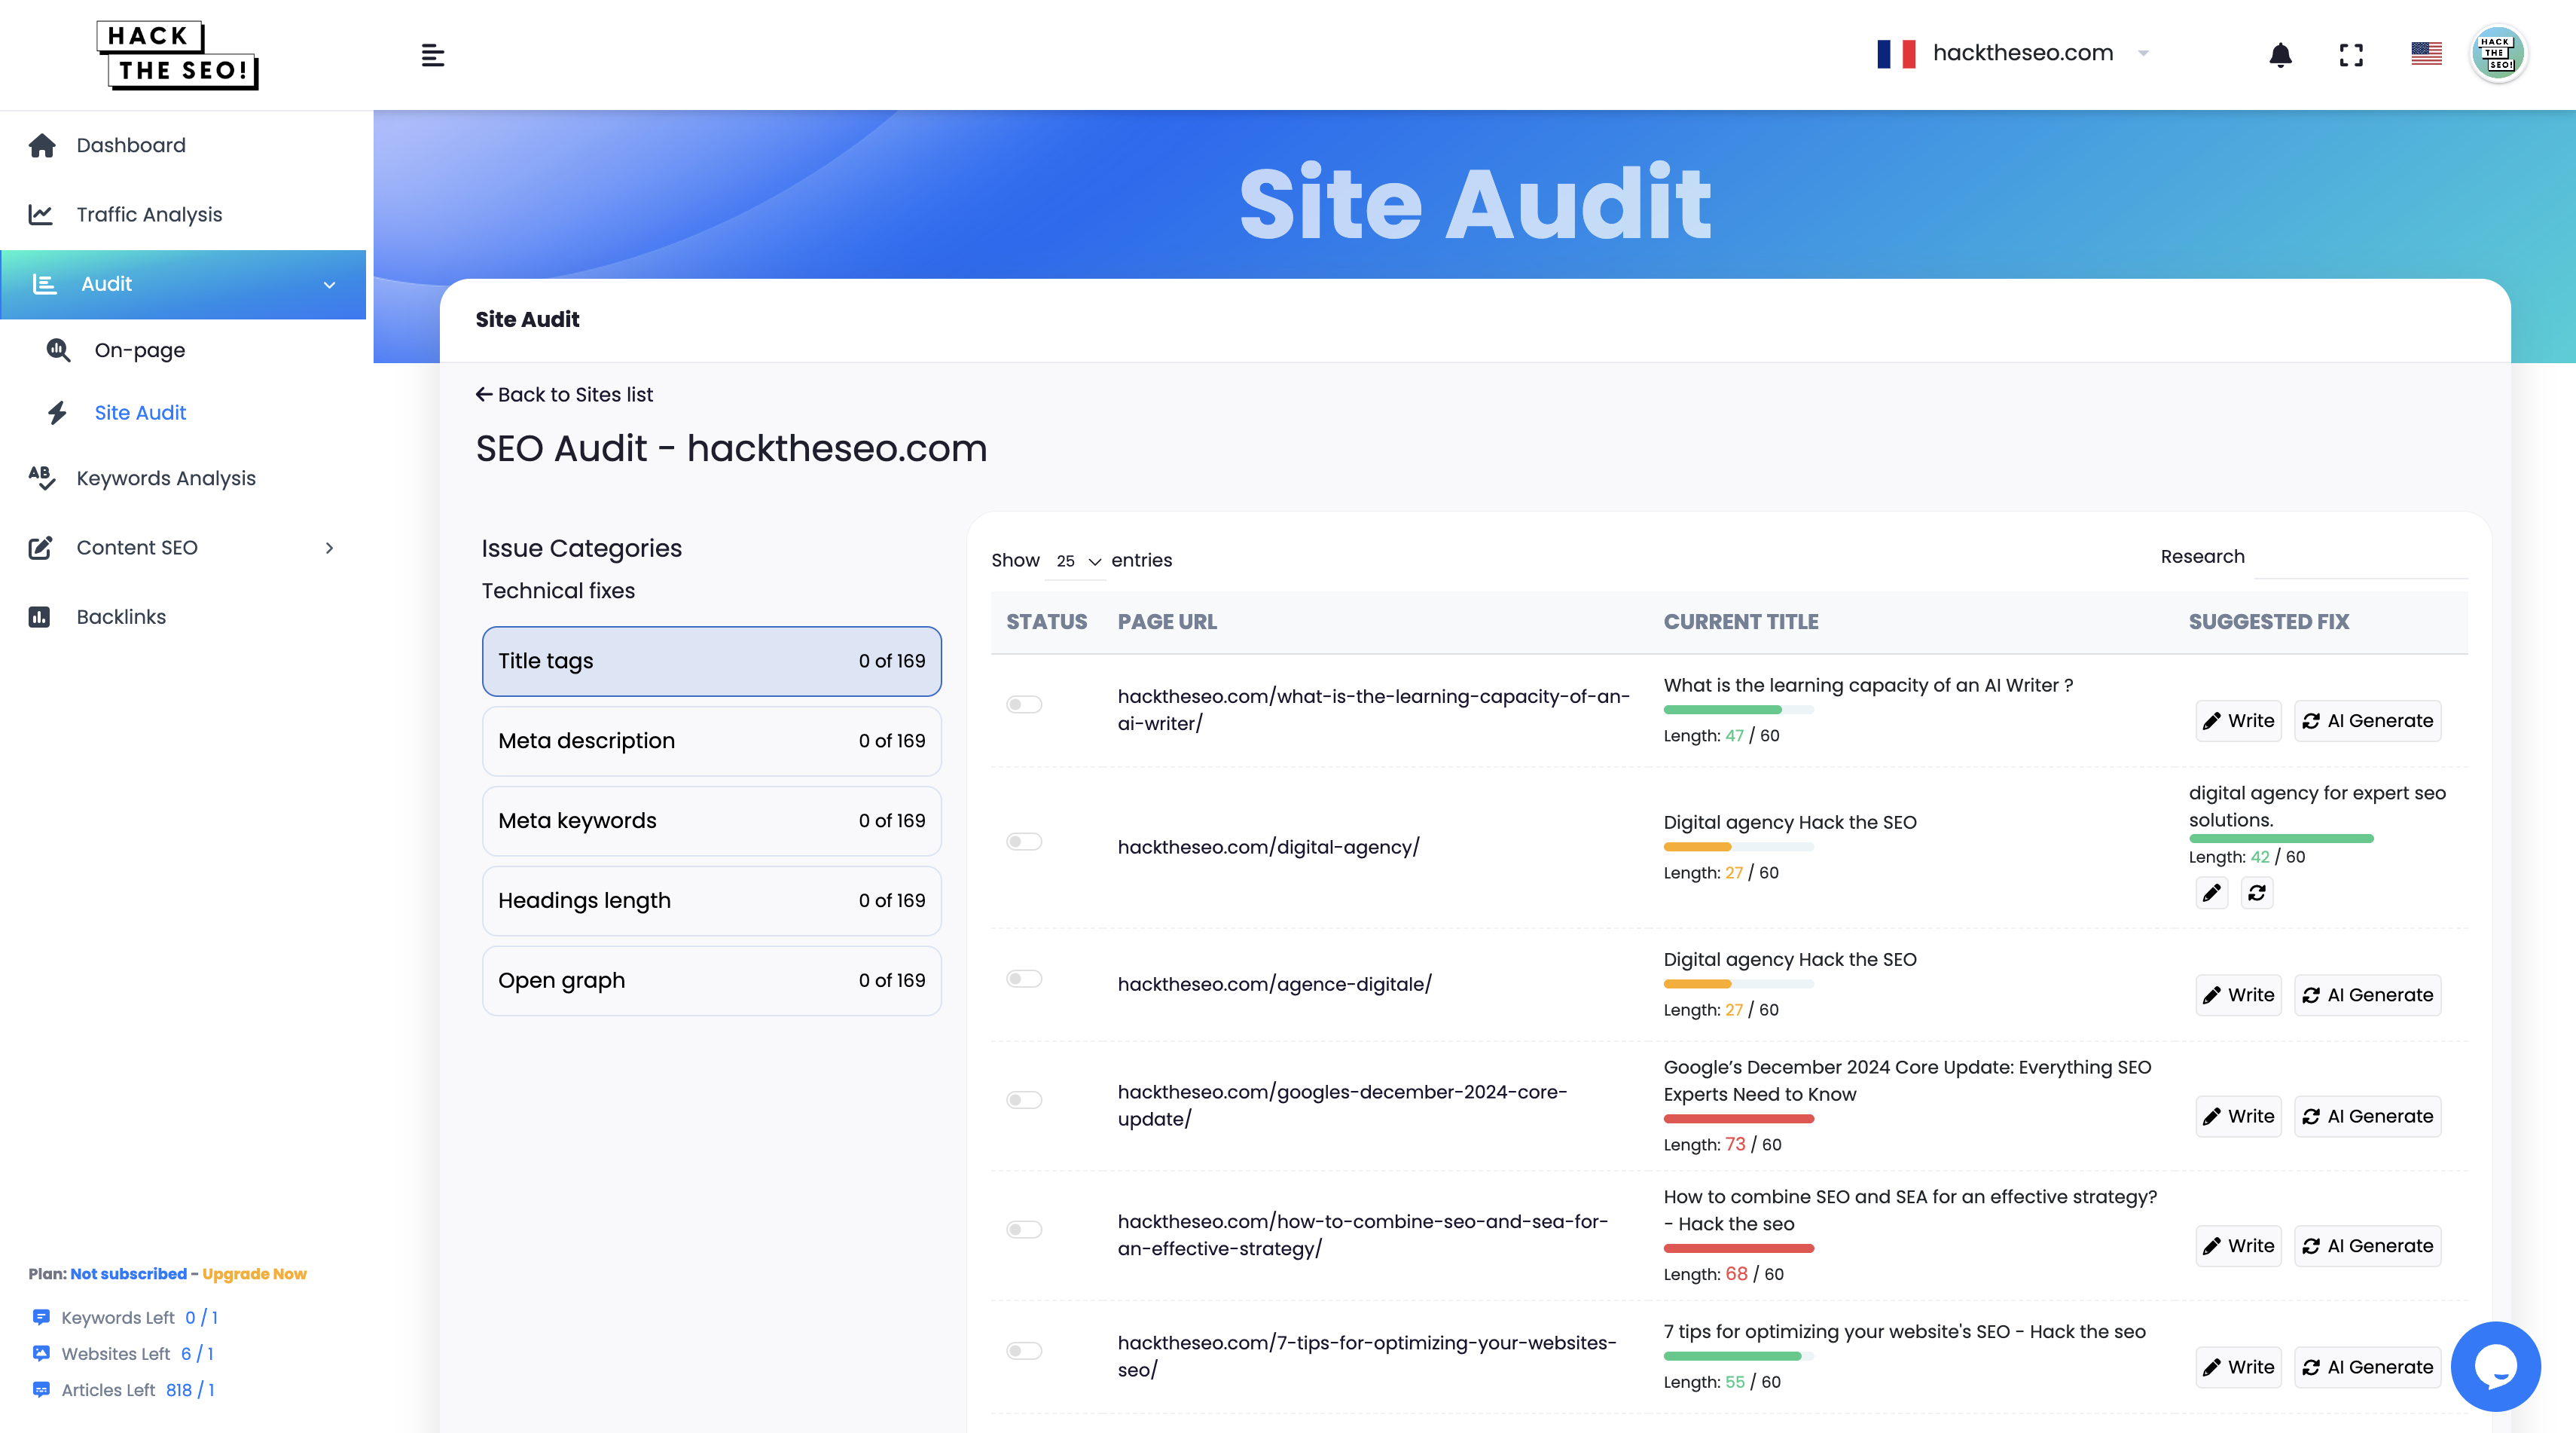Viewport: 2576px width, 1433px height.
Task: Select the Meta description category
Action: (712, 741)
